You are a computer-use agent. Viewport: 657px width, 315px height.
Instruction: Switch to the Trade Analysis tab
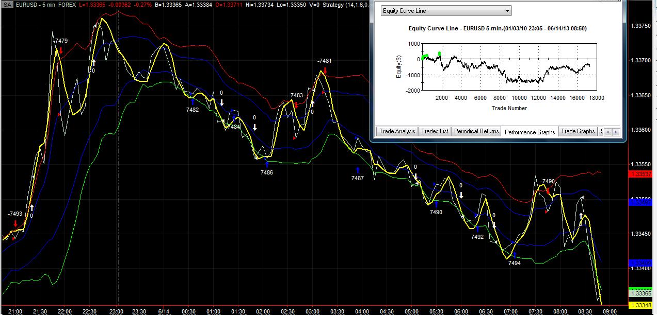pyautogui.click(x=397, y=131)
